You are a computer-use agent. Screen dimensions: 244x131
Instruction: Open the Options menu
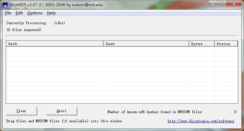35,13
